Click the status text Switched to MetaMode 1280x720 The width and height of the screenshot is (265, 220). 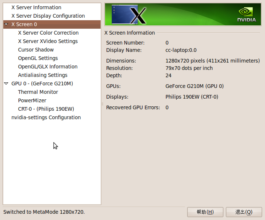[x=44, y=212]
